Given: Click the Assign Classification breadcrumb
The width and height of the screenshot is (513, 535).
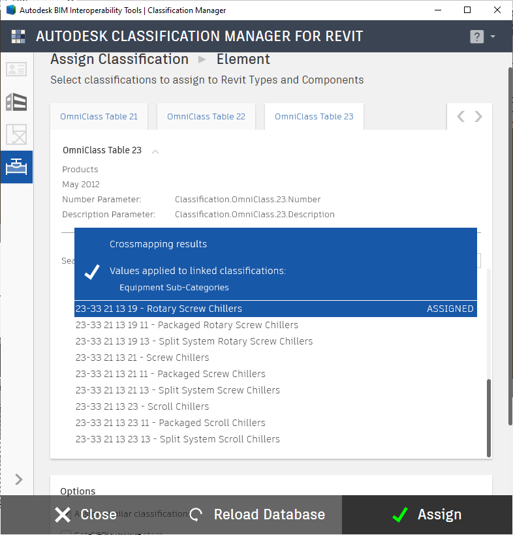Looking at the screenshot, I should (x=119, y=59).
